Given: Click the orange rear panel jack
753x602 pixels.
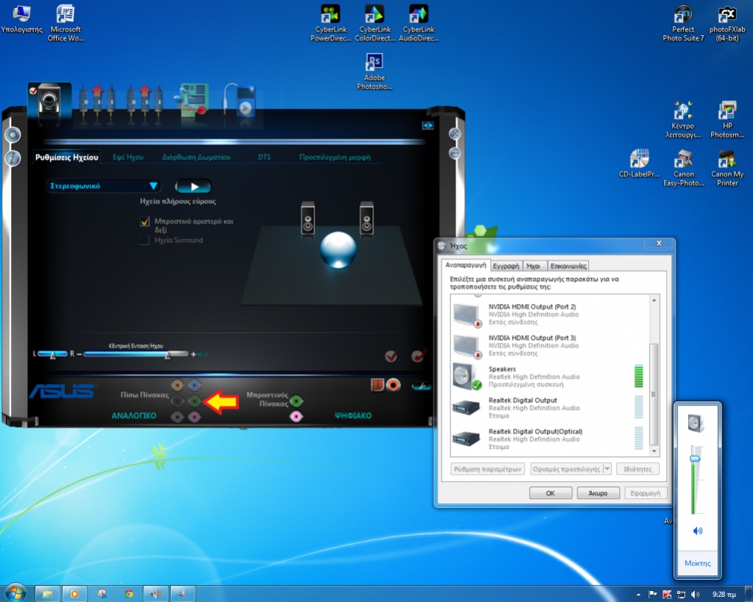Looking at the screenshot, I should [x=177, y=385].
